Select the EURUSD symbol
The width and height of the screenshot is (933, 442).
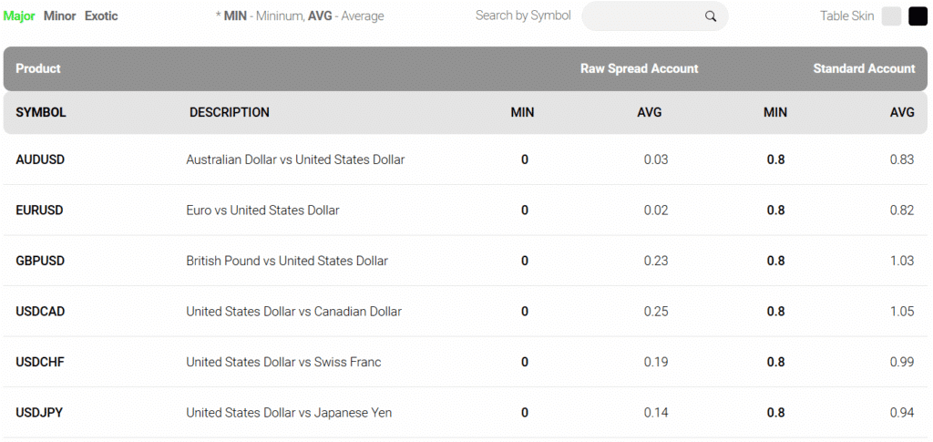(x=39, y=210)
